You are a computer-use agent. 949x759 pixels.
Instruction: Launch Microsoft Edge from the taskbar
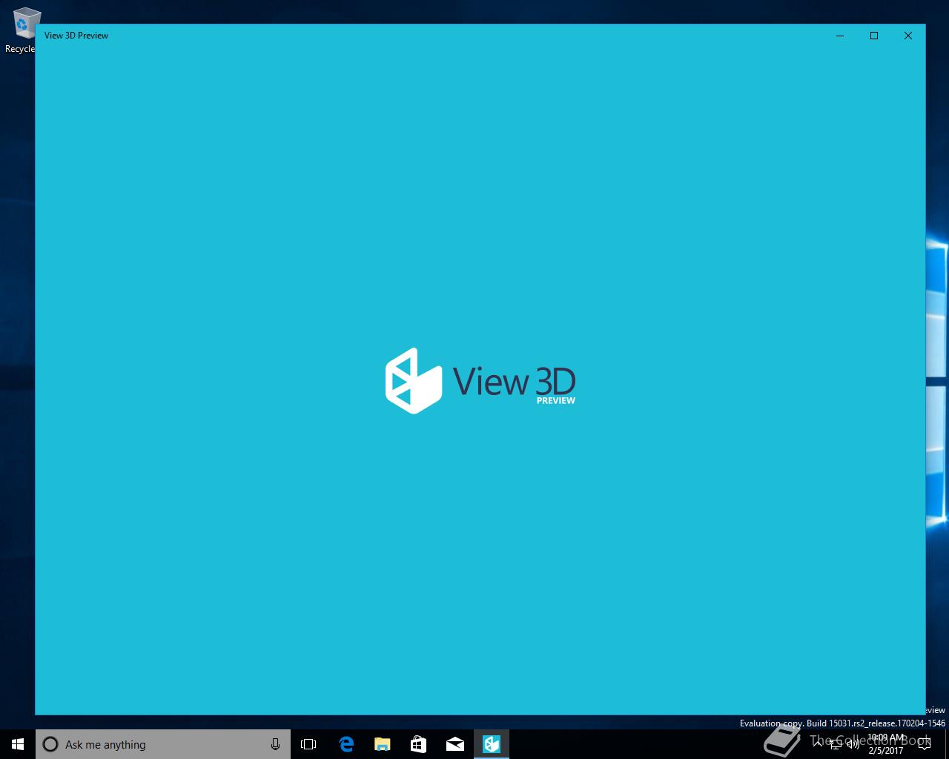pyautogui.click(x=345, y=744)
